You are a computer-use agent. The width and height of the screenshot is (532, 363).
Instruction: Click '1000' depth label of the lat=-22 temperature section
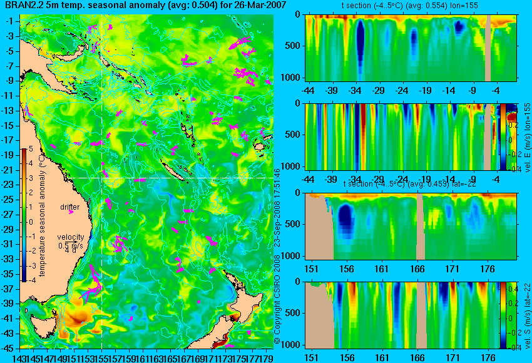pyautogui.click(x=291, y=256)
